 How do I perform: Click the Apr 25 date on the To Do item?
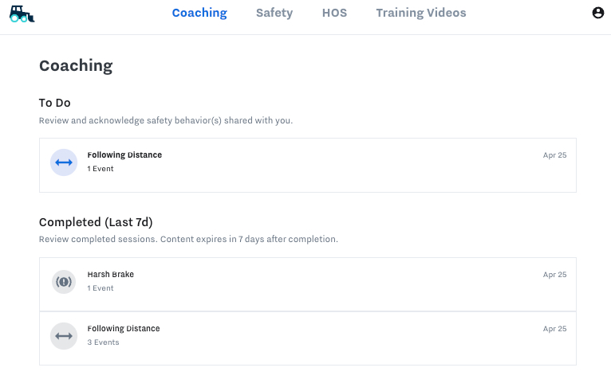click(x=554, y=155)
